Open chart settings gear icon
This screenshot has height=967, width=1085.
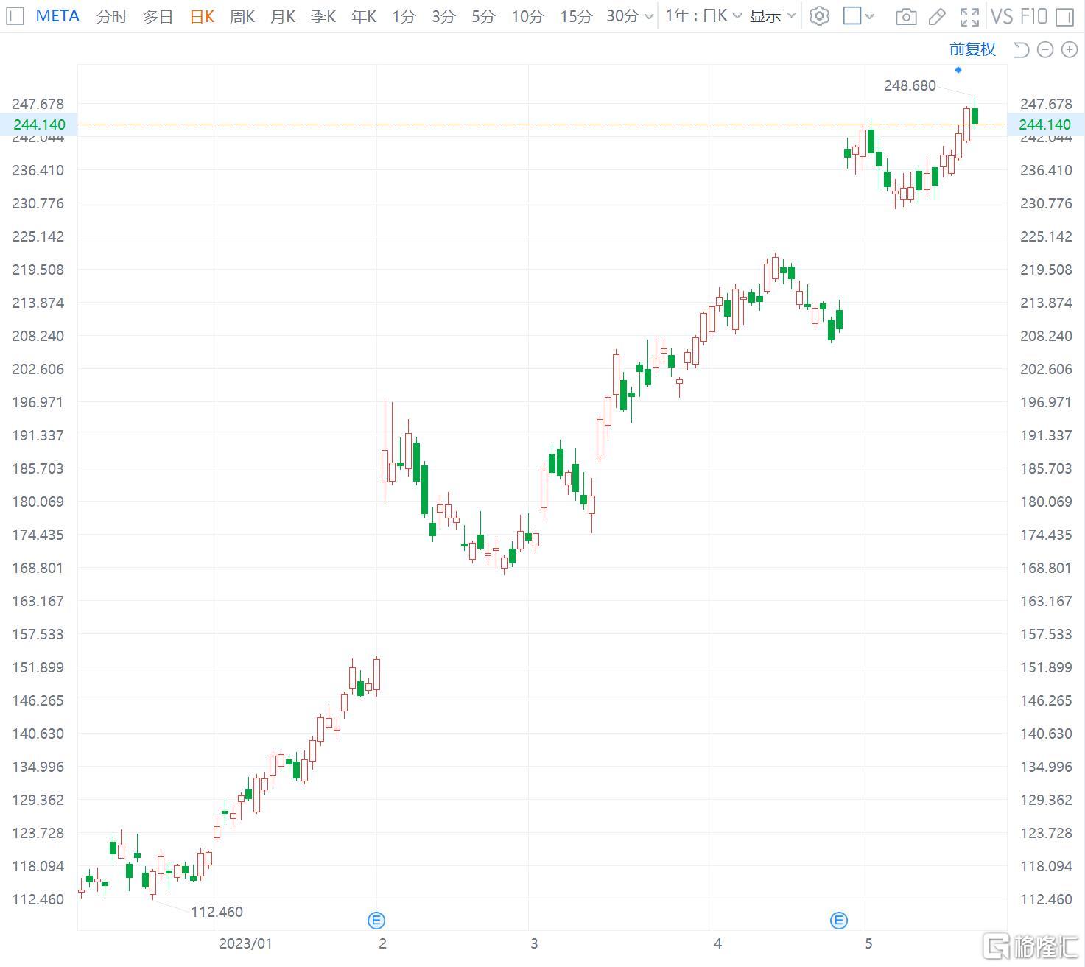click(819, 15)
